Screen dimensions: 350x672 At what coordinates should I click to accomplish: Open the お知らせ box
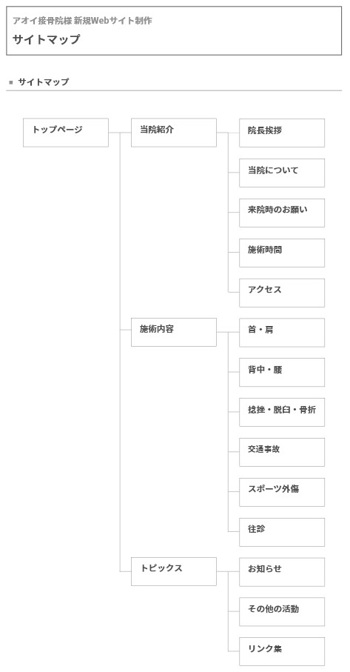tap(281, 572)
